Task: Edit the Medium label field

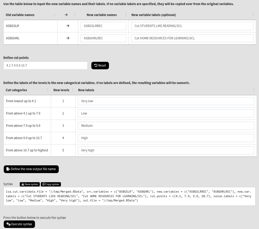Action: (166, 126)
